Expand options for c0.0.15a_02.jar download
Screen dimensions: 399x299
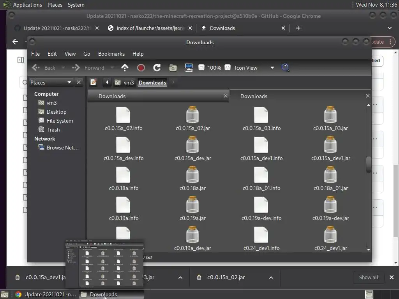click(x=271, y=278)
